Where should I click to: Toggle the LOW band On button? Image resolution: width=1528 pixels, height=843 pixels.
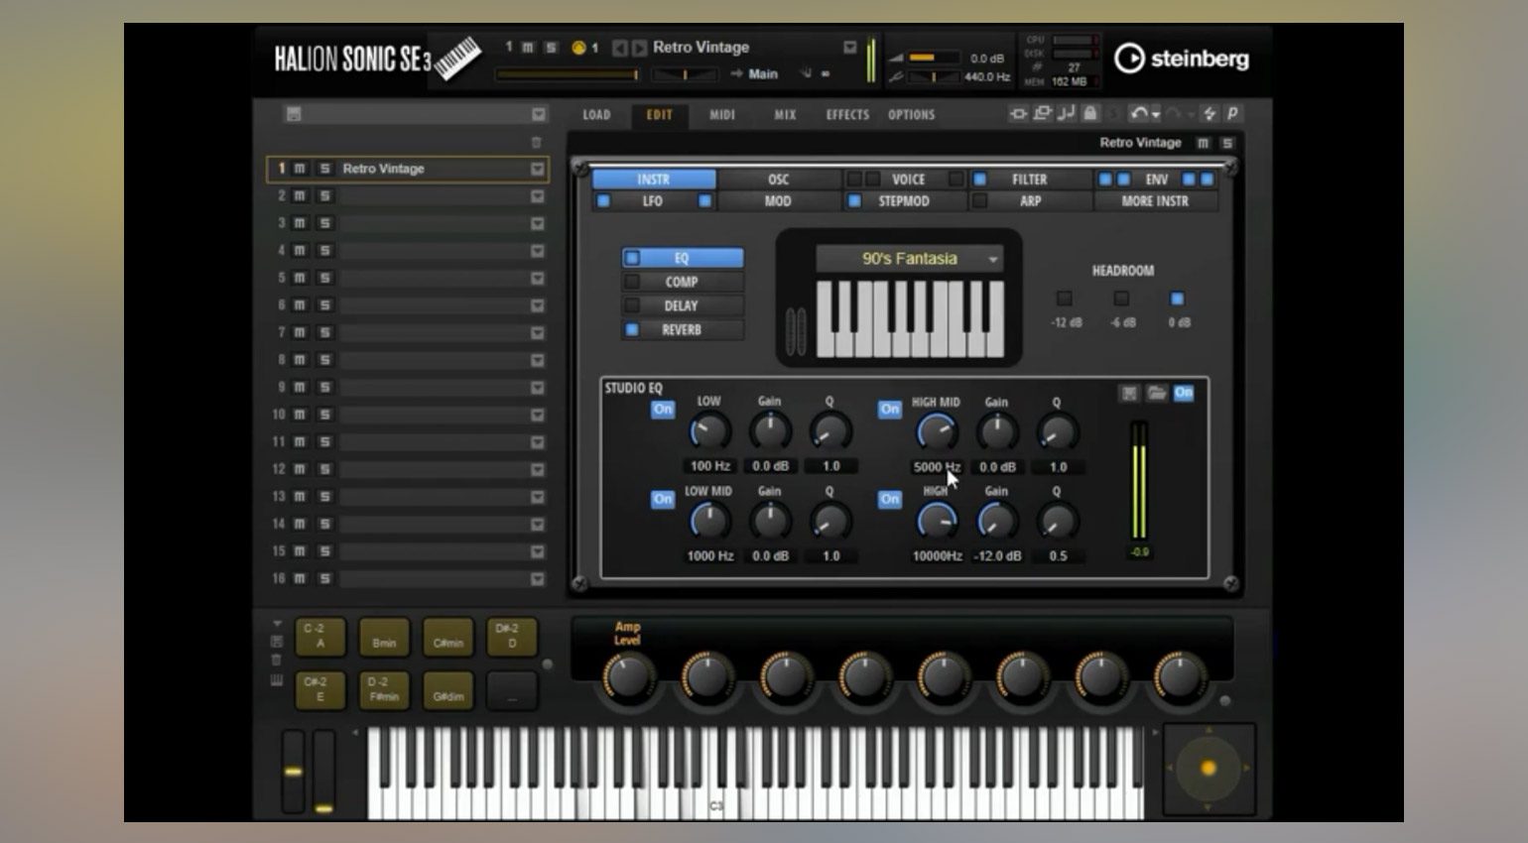coord(663,409)
